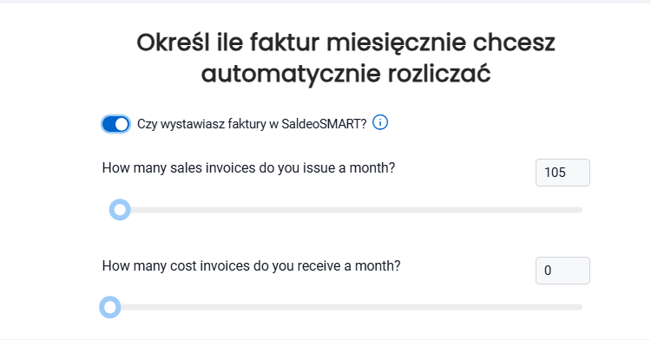Click the 'How many cost invoices' question text
This screenshot has height=340, width=651.
click(x=251, y=265)
